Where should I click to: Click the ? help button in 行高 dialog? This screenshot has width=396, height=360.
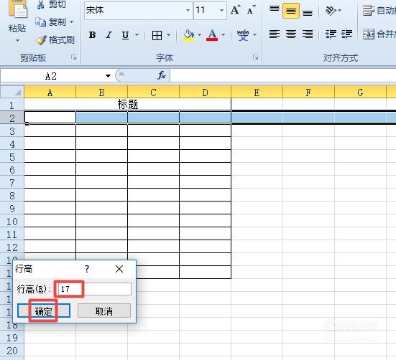tap(87, 269)
